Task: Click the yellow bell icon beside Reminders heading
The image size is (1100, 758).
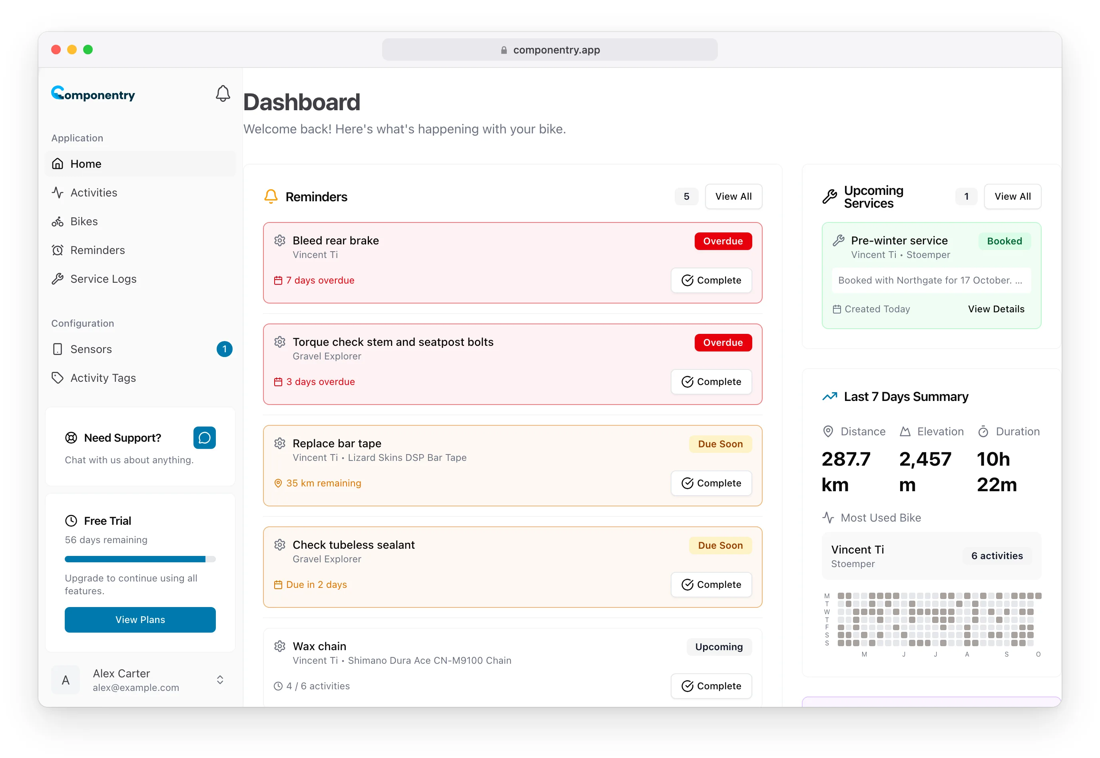Action: tap(271, 196)
